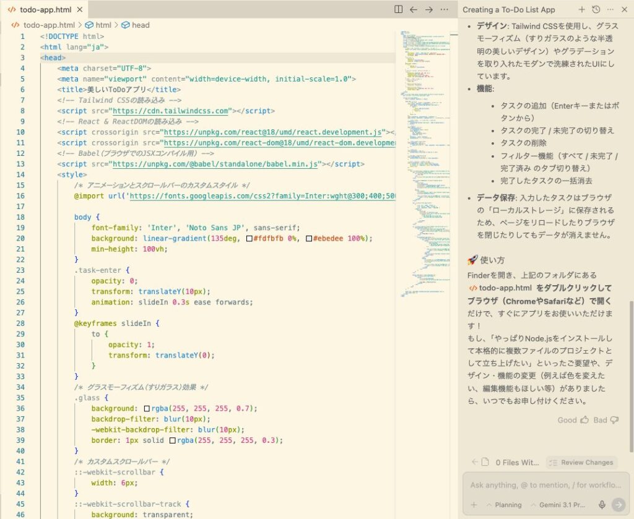Screen dimensions: 634x519
Task: Open the cdn.tailwindcss.com link in code
Action: point(178,111)
